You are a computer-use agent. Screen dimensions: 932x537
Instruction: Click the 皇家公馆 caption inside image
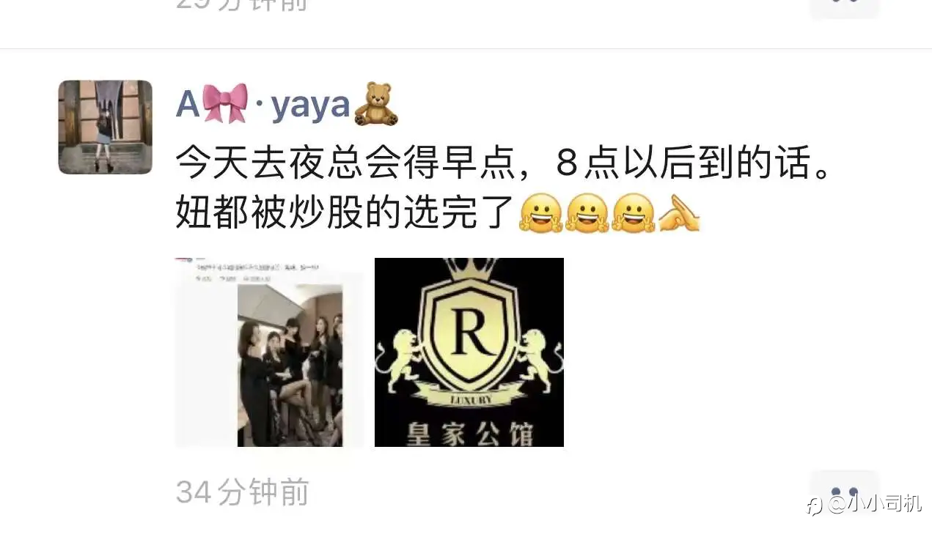(469, 432)
